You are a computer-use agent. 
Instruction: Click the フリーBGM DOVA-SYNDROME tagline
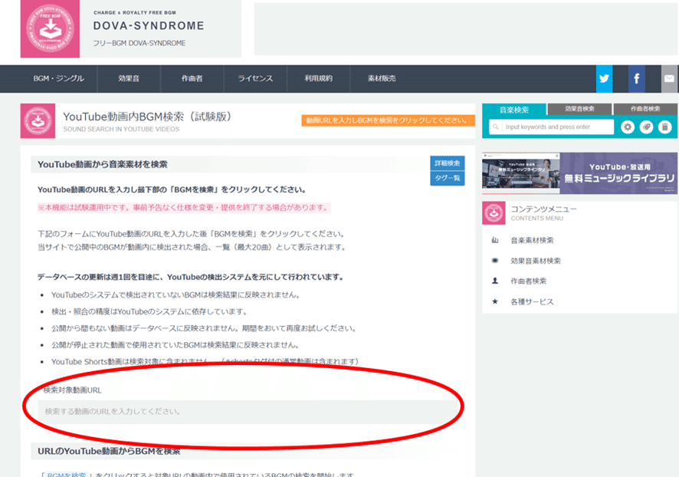(x=139, y=43)
